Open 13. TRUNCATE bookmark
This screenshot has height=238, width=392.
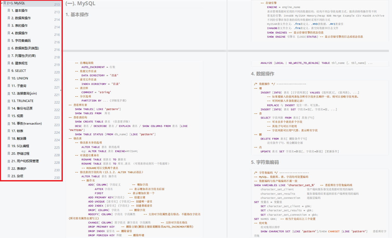pyautogui.click(x=23, y=101)
